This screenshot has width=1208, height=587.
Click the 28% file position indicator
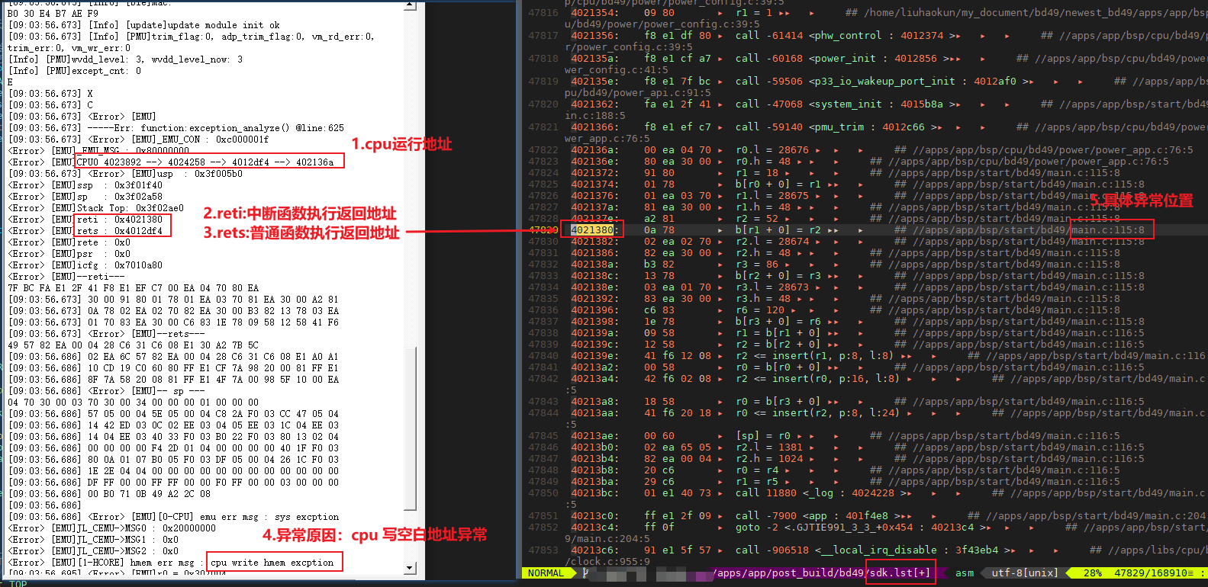1092,573
